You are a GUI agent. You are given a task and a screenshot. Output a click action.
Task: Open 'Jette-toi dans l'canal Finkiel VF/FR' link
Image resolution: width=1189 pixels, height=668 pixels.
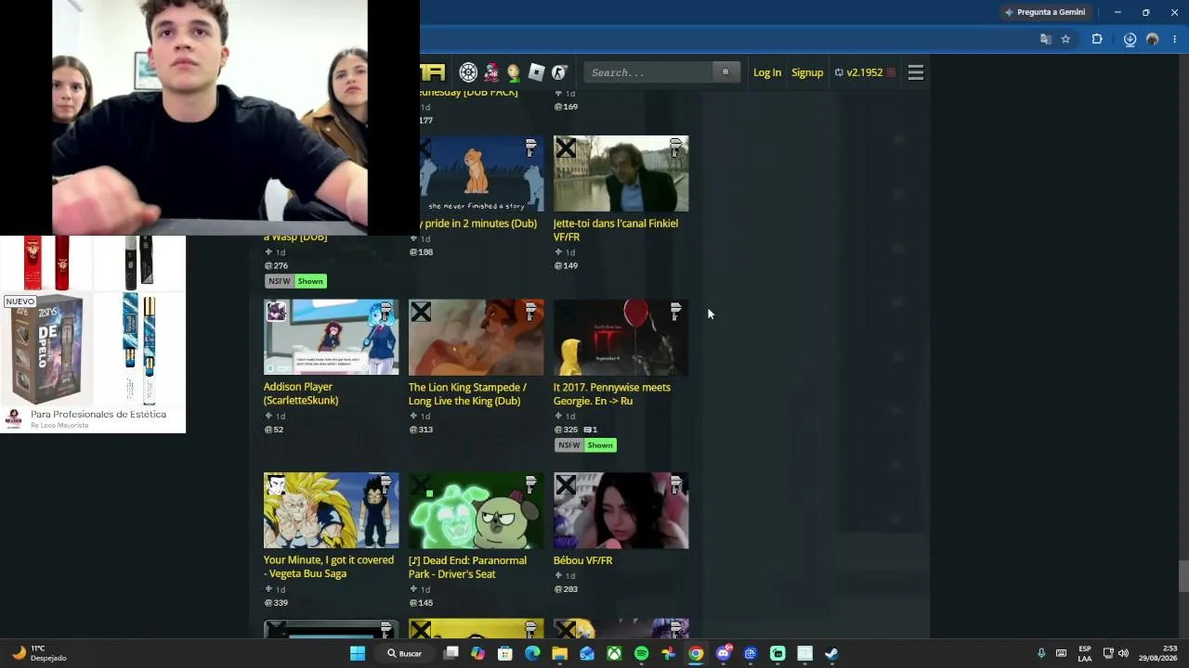(x=616, y=230)
